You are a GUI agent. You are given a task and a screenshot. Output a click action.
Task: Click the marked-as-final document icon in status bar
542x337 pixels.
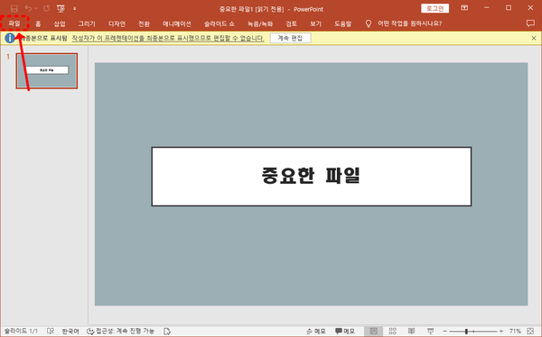(167, 331)
